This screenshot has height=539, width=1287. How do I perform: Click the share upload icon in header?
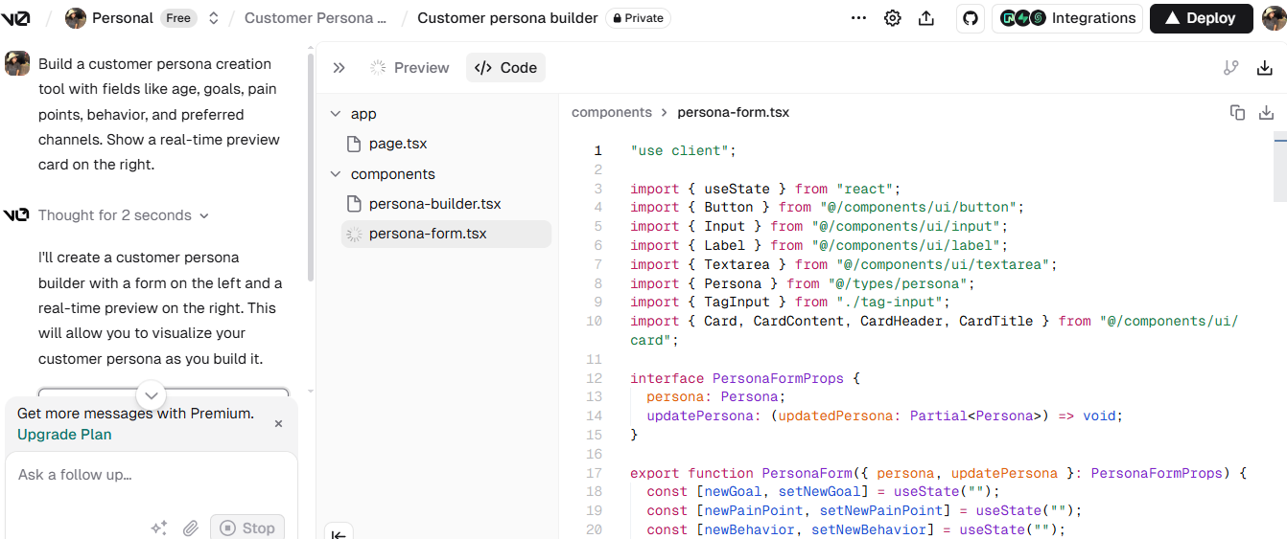926,18
